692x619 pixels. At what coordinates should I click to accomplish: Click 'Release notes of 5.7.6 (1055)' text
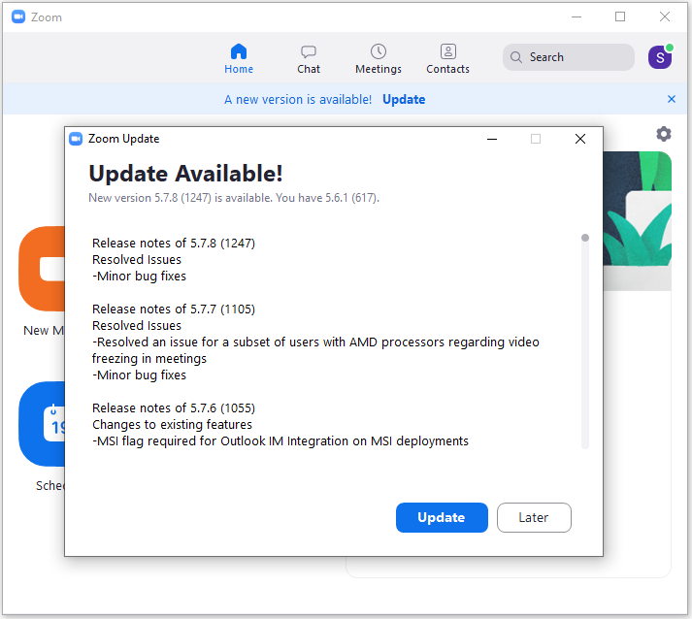(x=174, y=408)
